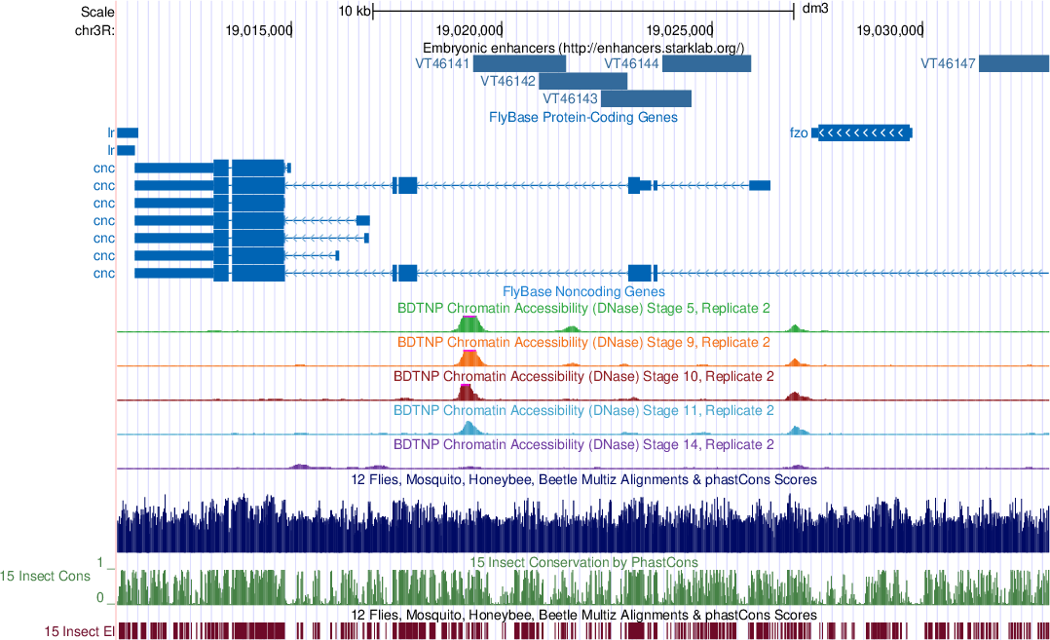Click the VT46141 enhancer block
The height and width of the screenshot is (640, 1050).
point(519,63)
